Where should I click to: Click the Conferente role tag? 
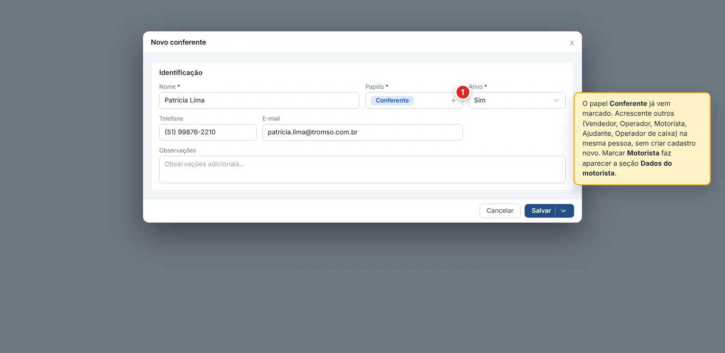pyautogui.click(x=392, y=101)
